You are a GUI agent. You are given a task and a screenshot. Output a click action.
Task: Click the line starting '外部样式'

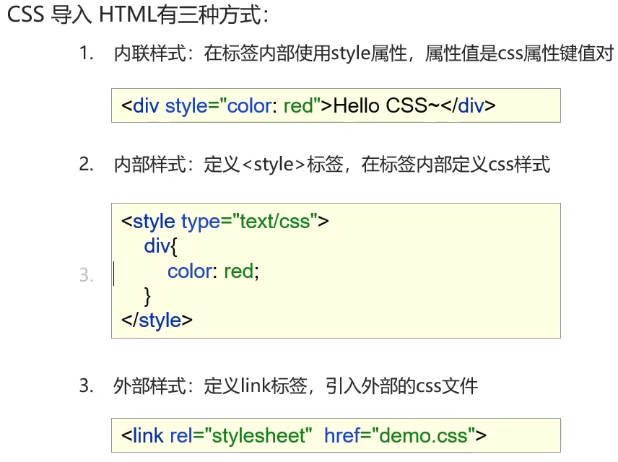point(295,385)
